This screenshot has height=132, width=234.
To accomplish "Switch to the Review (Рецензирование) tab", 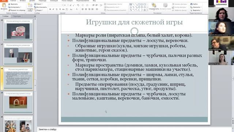I will [83, 1].
